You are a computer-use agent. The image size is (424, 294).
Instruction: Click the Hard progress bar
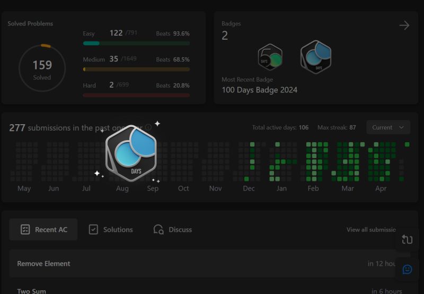coord(136,96)
